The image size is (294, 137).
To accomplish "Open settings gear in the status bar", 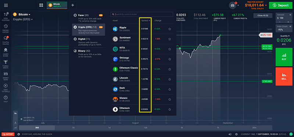I will tap(236, 134).
